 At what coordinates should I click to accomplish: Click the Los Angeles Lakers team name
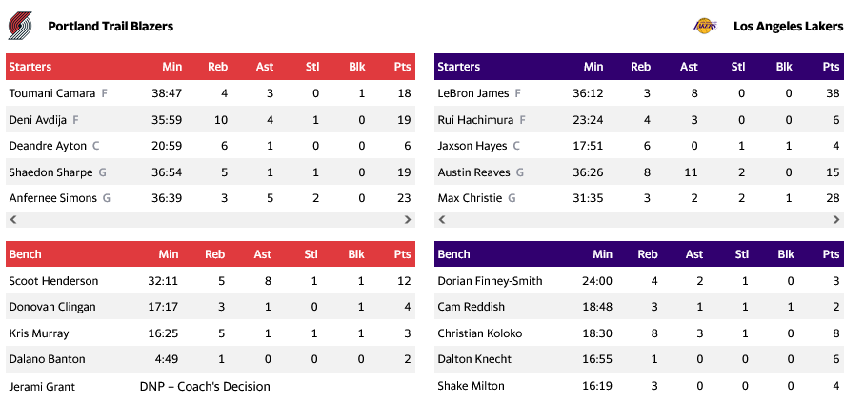click(788, 27)
